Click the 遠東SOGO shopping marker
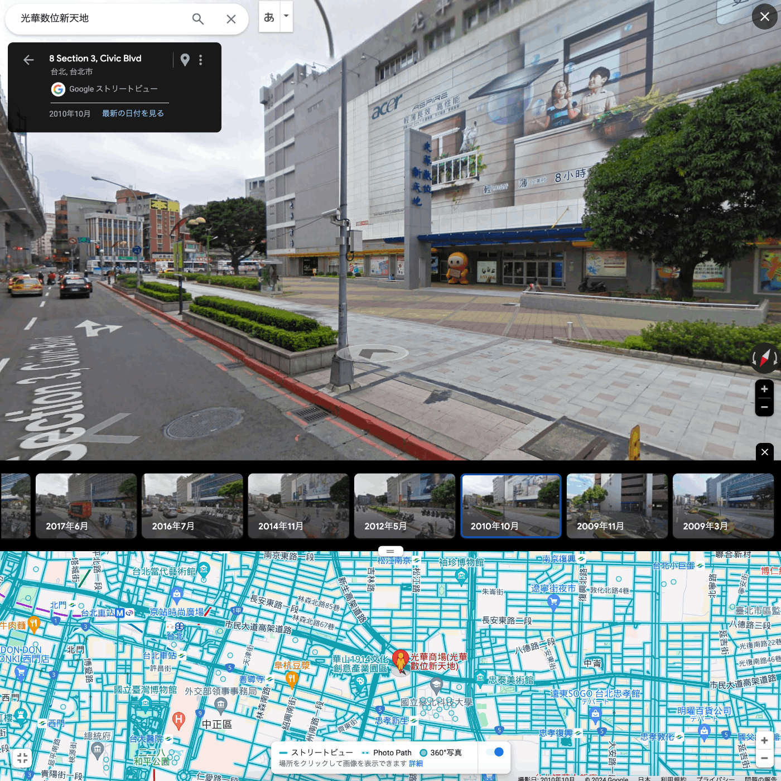Screen dimensions: 781x781 pyautogui.click(x=595, y=713)
